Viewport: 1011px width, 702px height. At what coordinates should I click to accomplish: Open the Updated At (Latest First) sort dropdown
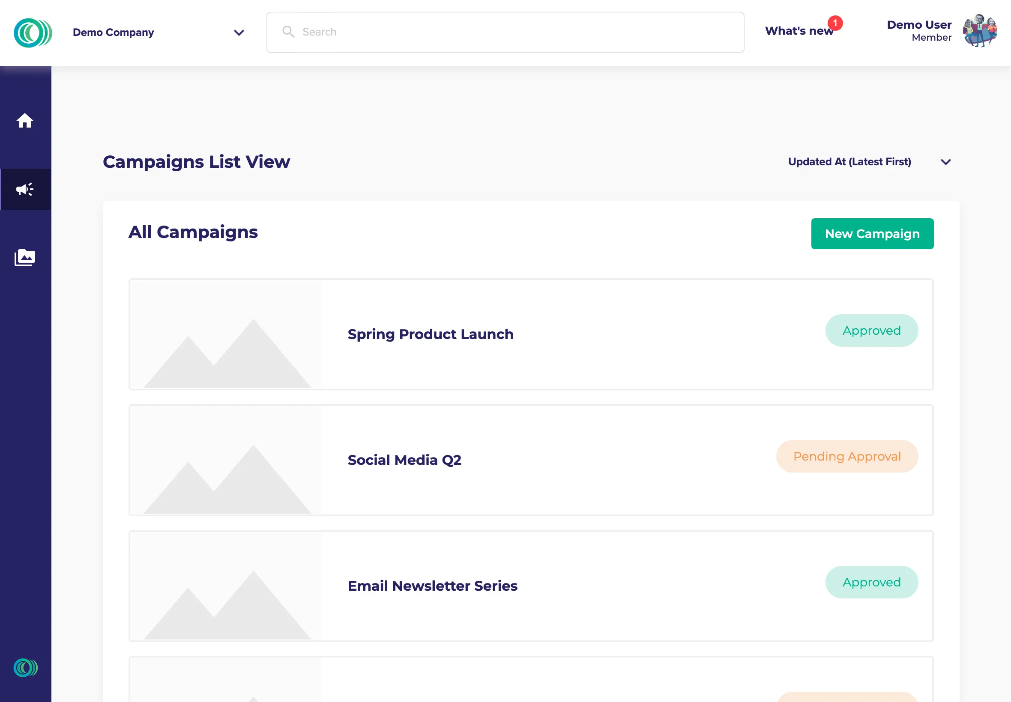pyautogui.click(x=870, y=162)
